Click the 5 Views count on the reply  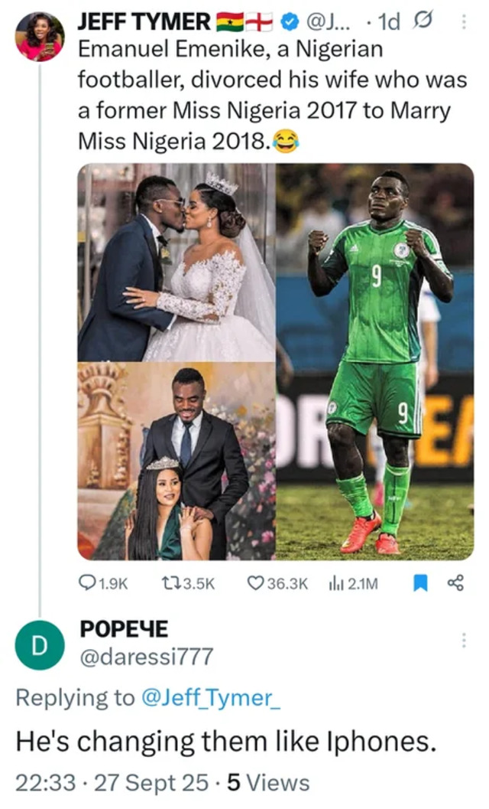(x=268, y=782)
